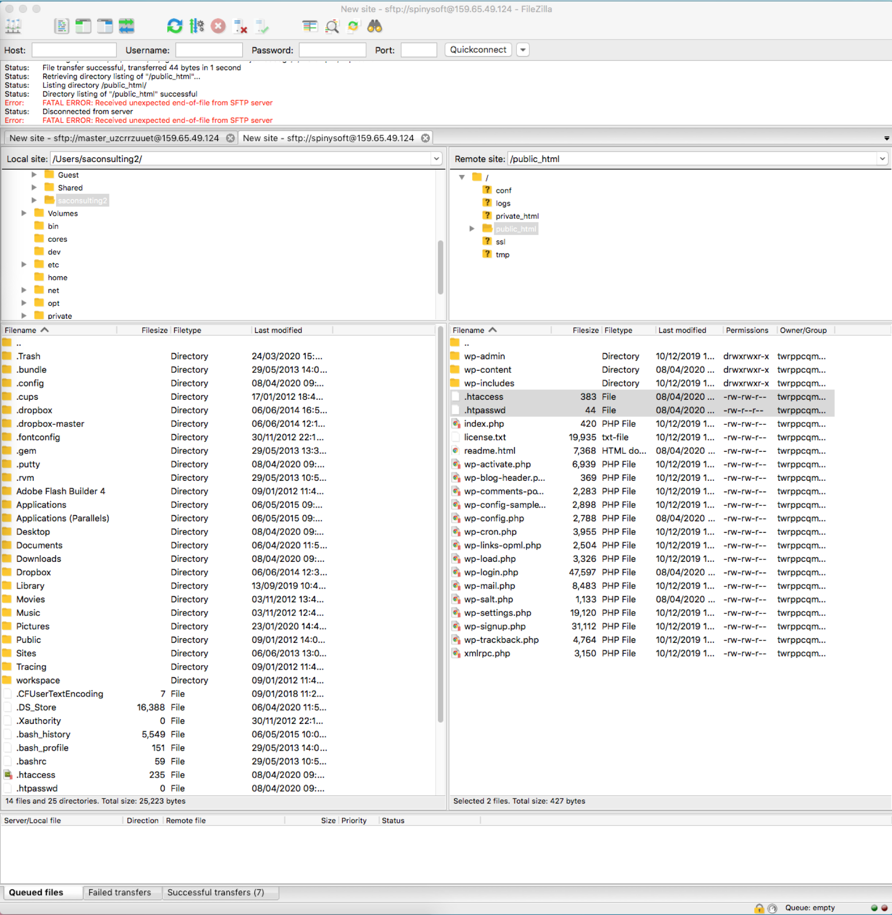
Task: Open Local site path dropdown
Action: tap(436, 159)
